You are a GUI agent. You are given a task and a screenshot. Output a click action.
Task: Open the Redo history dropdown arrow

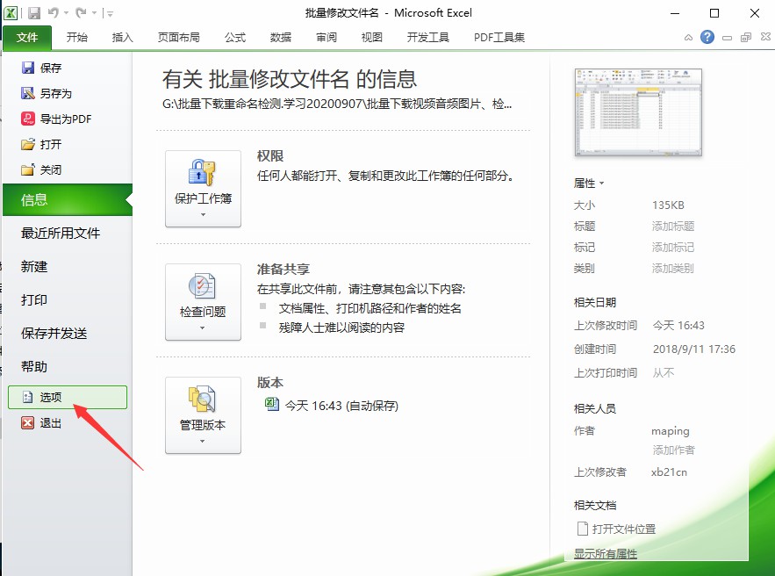(94, 13)
